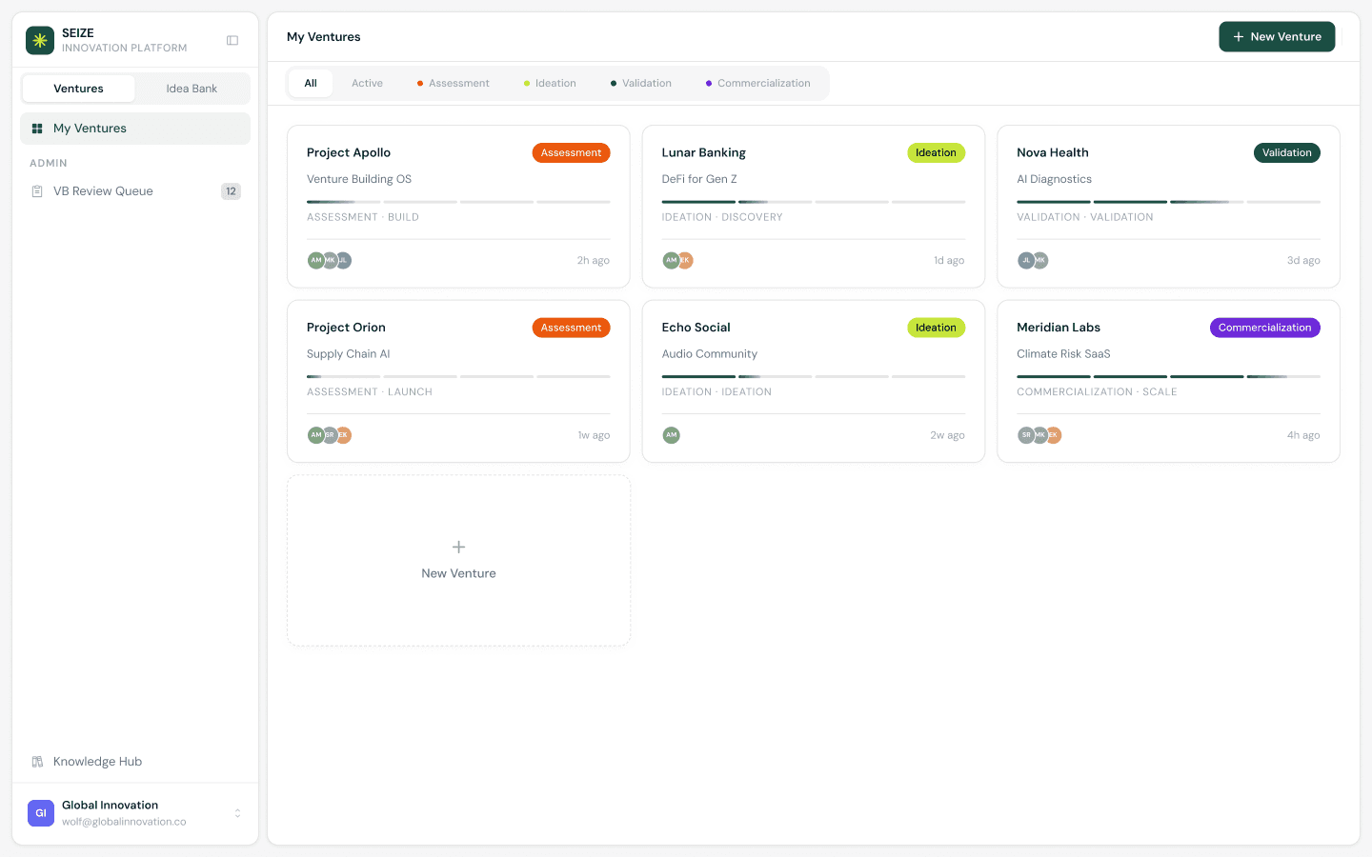The height and width of the screenshot is (857, 1372).
Task: Click the EK avatar on Project Orion card
Action: click(x=344, y=435)
